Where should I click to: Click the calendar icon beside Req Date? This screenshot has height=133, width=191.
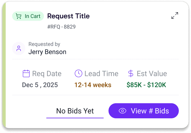pos(26,74)
